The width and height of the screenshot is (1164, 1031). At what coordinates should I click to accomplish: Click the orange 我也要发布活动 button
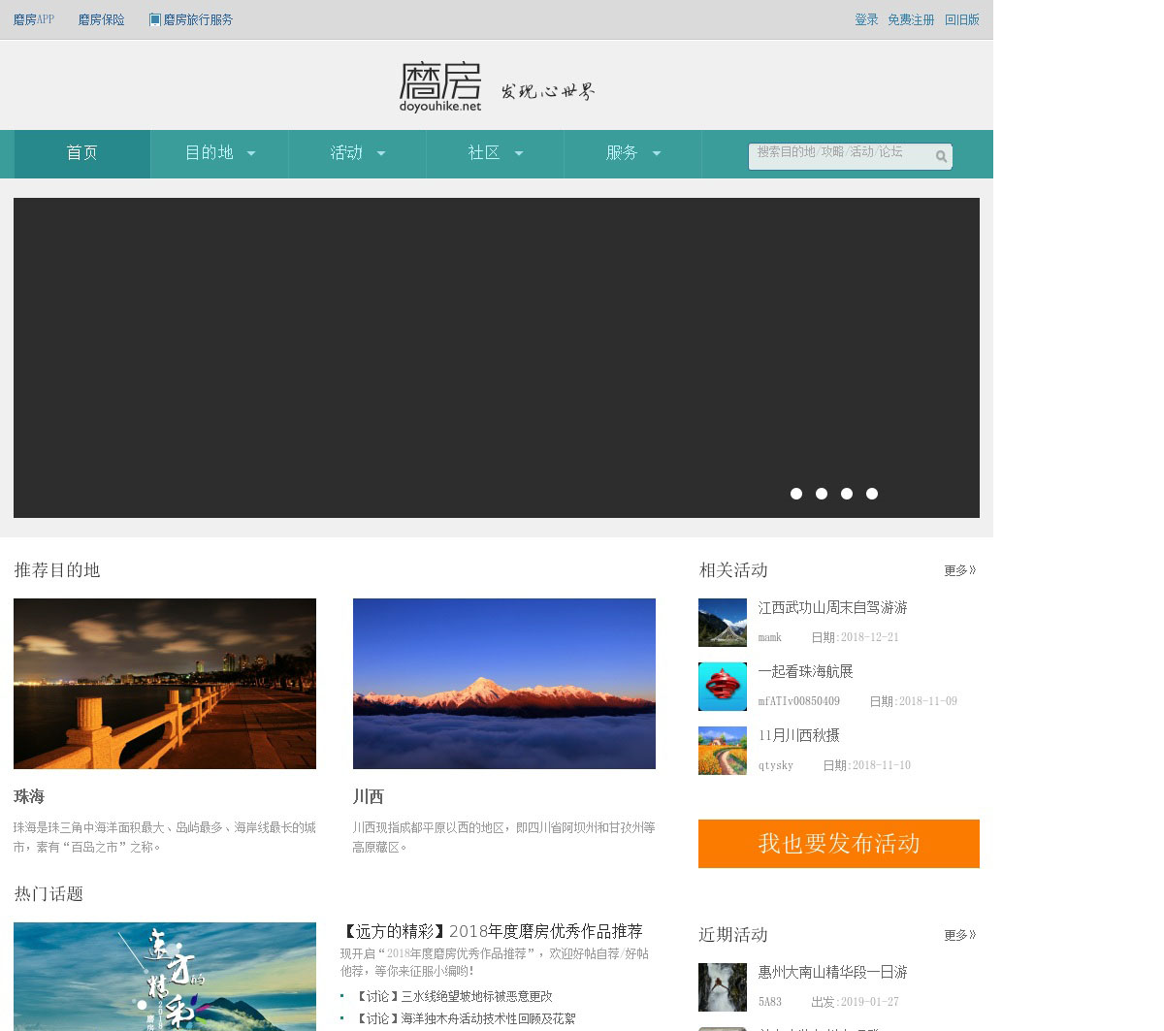pos(838,844)
